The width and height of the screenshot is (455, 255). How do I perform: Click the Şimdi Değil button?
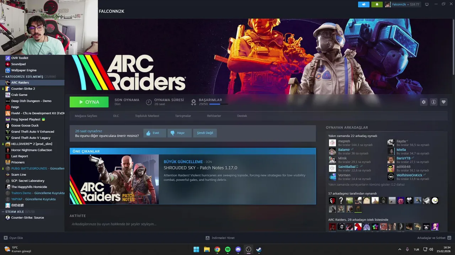(205, 133)
